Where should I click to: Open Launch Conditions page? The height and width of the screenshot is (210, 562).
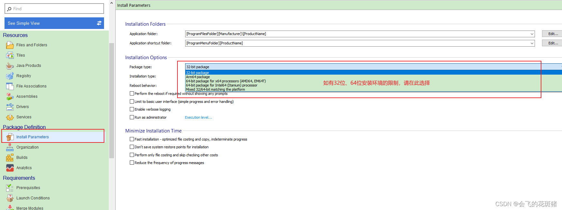click(33, 198)
